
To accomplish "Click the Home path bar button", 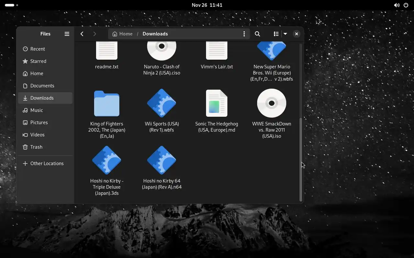I will pos(123,34).
